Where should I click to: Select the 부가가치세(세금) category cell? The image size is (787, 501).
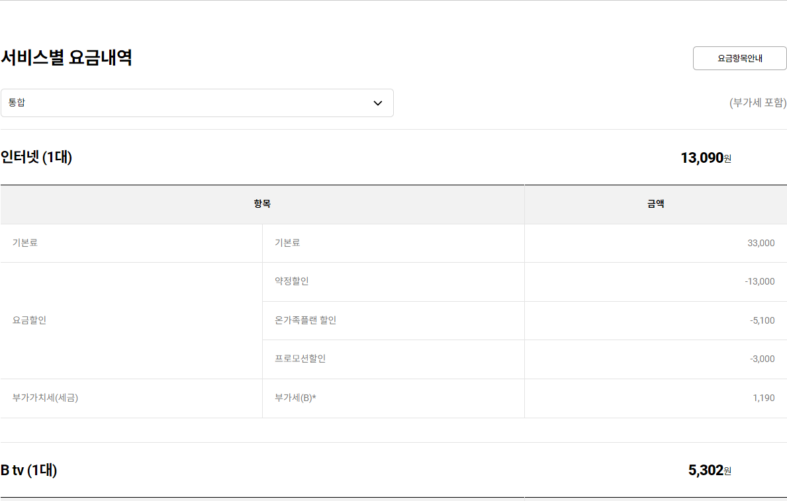(45, 398)
